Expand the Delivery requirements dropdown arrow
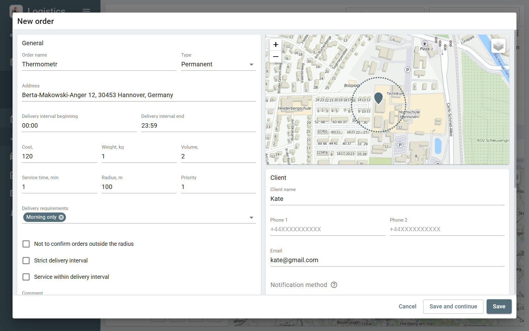The width and height of the screenshot is (529, 331). click(251, 218)
